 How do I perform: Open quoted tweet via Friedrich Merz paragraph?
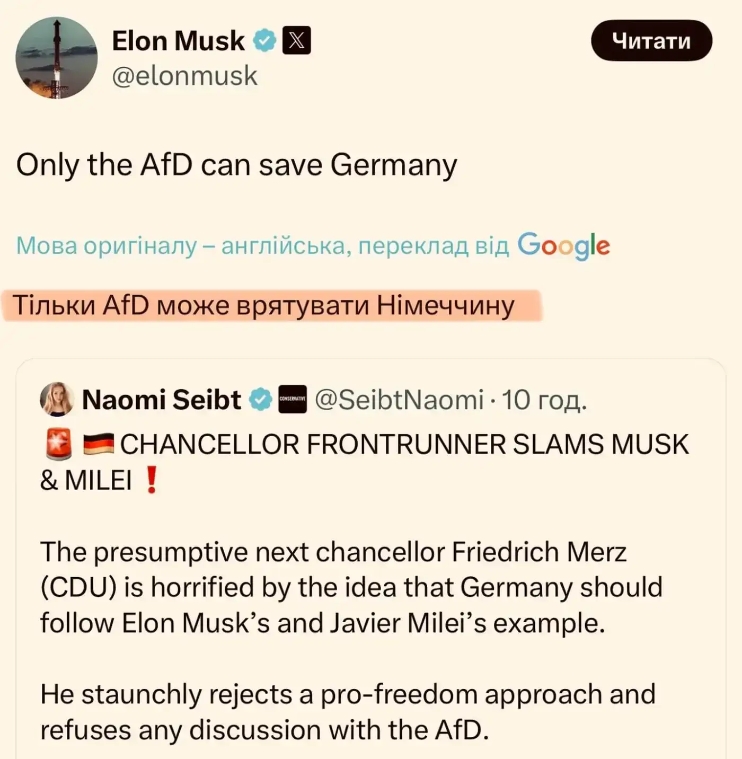click(350, 587)
